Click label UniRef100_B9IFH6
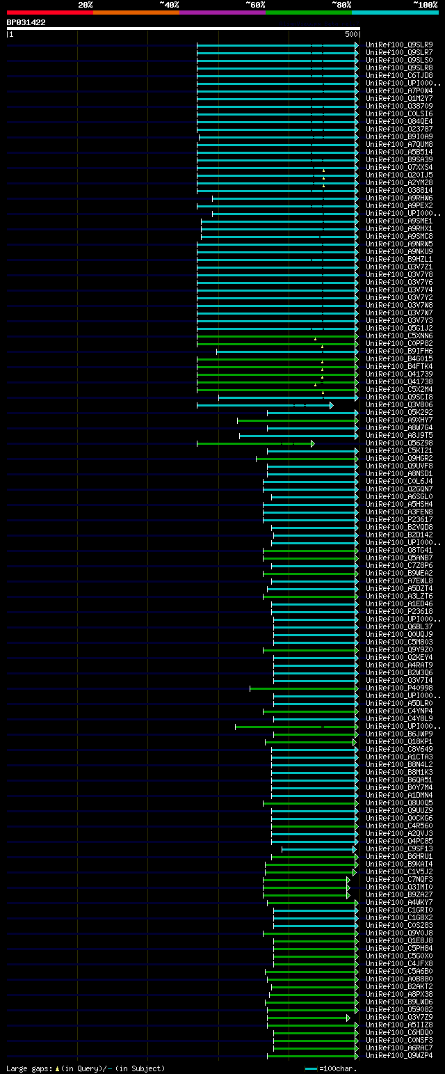445x1074 pixels. coord(399,351)
